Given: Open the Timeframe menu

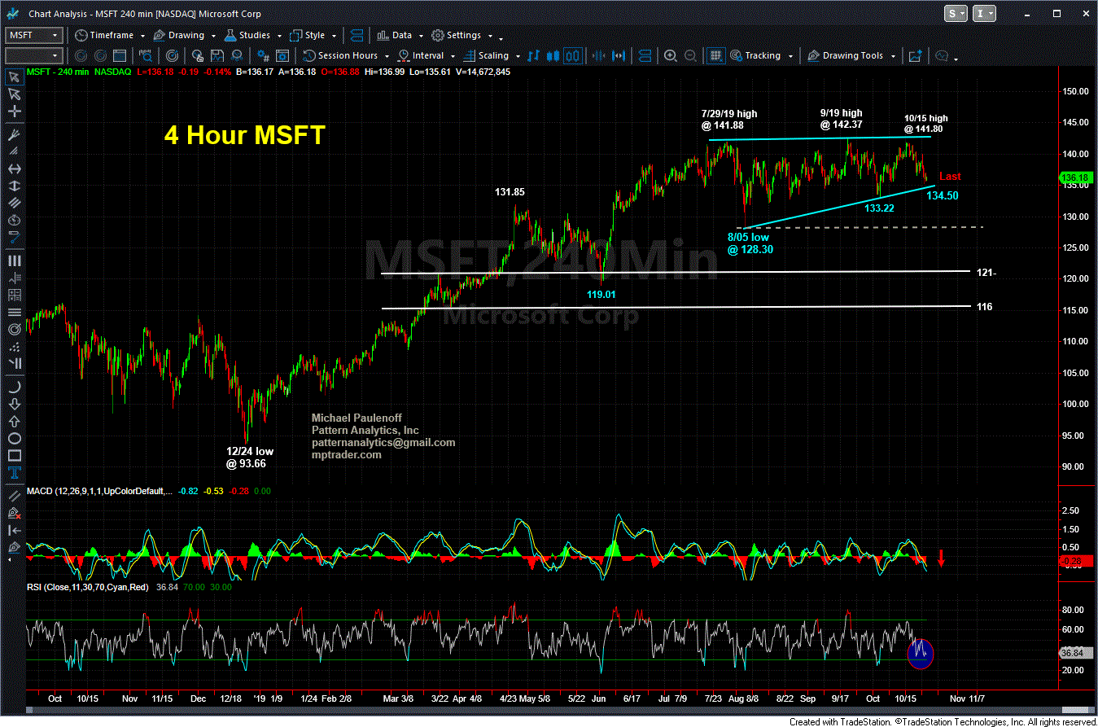Looking at the screenshot, I should pyautogui.click(x=104, y=36).
